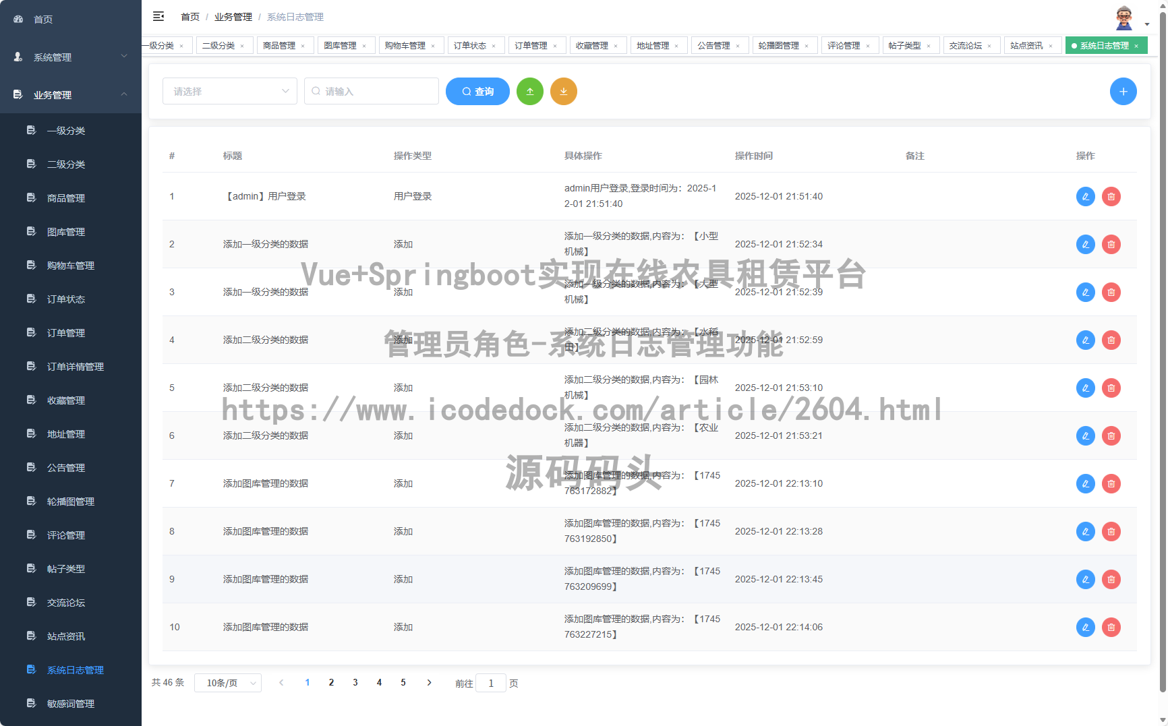This screenshot has height=726, width=1168.
Task: Switch to the 订单管理 tab
Action: [x=532, y=45]
